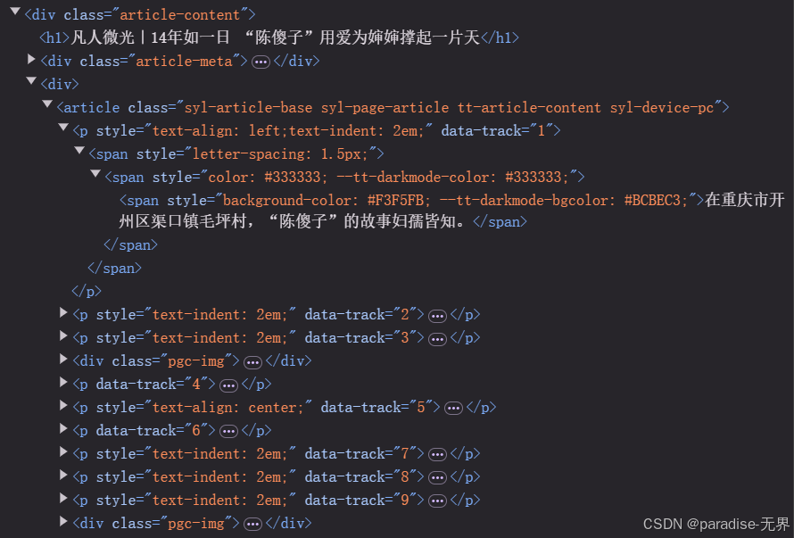794x538 pixels.
Task: Collapse the color #333333 span node
Action: click(x=95, y=174)
